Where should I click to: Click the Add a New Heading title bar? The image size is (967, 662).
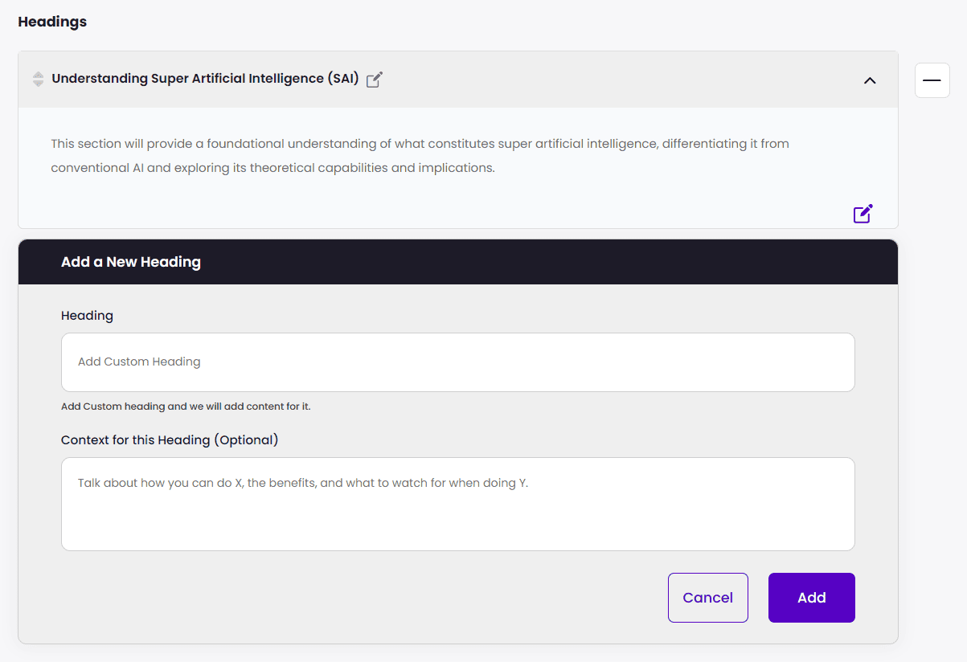pos(458,262)
